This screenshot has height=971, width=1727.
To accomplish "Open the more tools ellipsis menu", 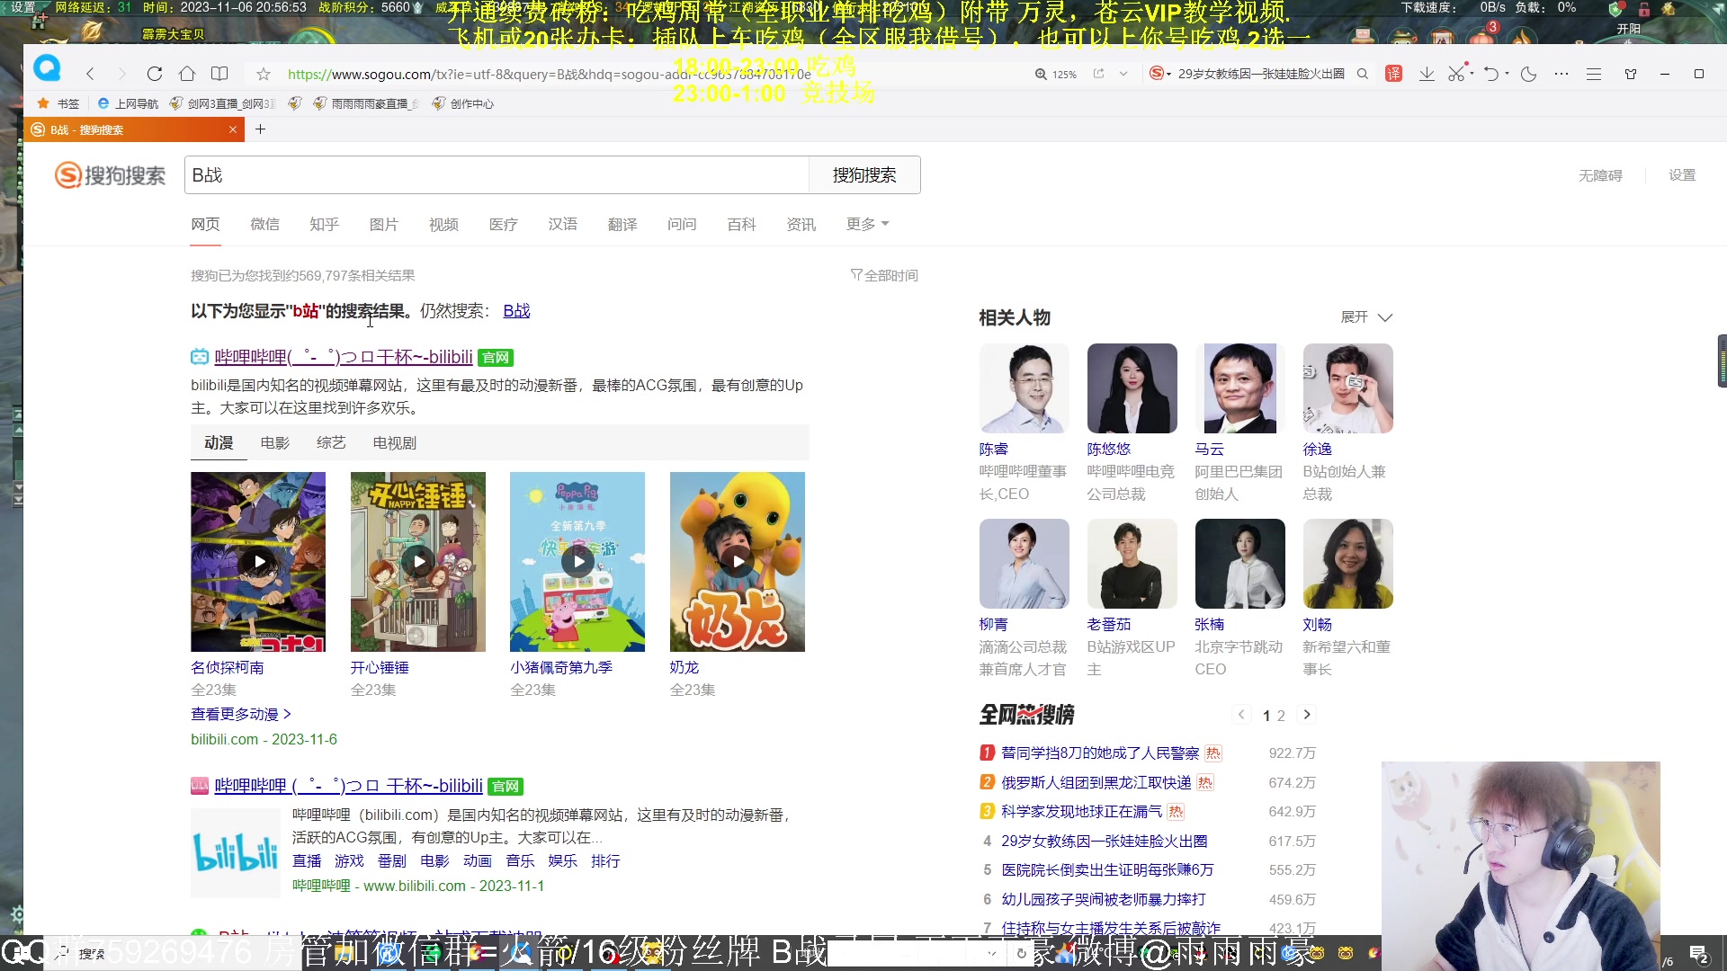I will click(x=1561, y=74).
